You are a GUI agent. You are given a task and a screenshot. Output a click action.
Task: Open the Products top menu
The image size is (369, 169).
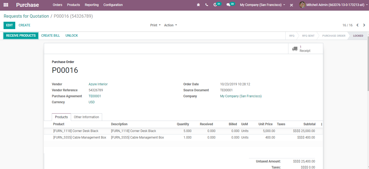pyautogui.click(x=74, y=5)
